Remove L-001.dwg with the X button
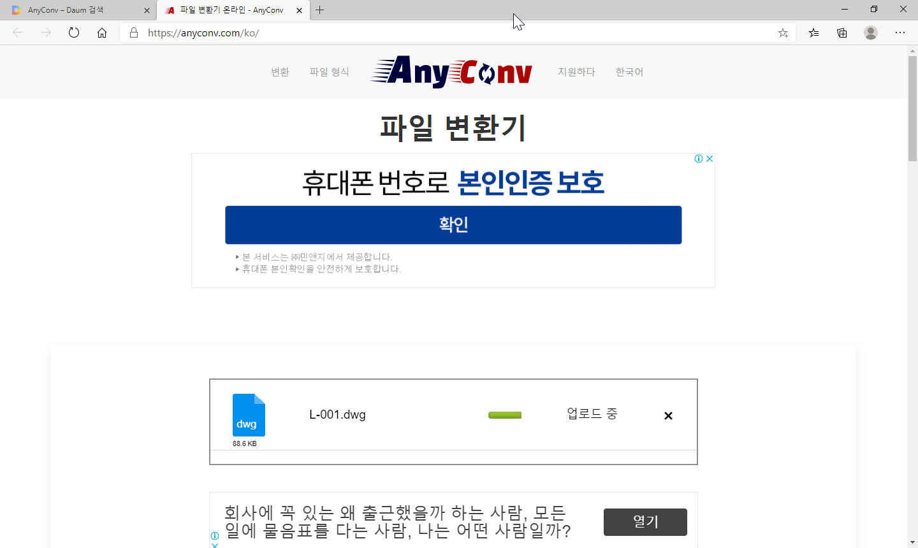Viewport: 918px width, 548px height. coord(668,415)
